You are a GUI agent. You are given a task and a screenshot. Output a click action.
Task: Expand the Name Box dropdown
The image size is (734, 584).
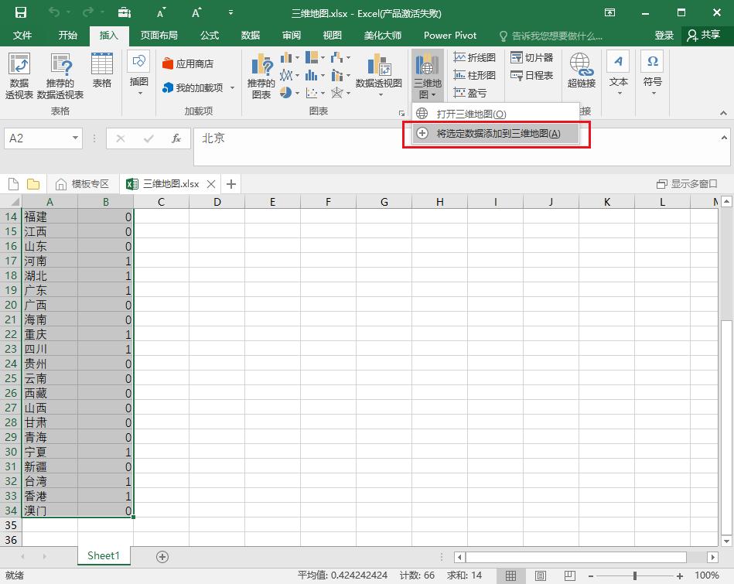pos(75,138)
